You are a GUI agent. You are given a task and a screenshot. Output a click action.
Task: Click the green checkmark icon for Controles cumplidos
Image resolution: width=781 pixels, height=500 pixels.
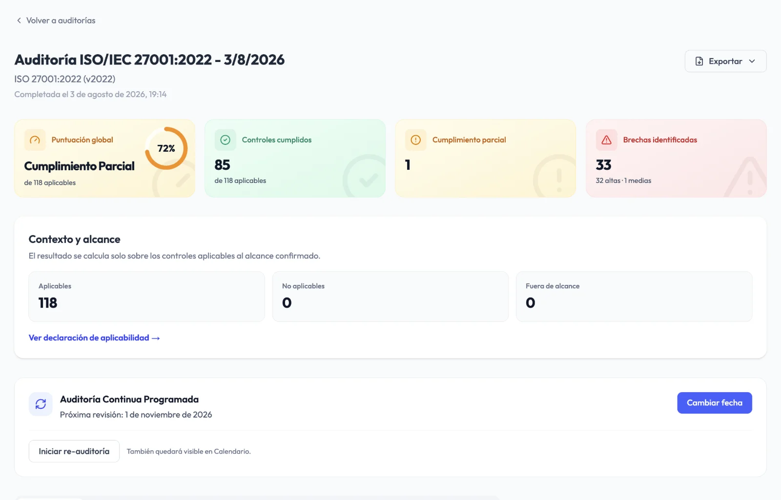point(225,140)
